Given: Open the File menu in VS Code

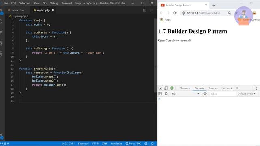Looking at the screenshot, I should click(6, 3).
